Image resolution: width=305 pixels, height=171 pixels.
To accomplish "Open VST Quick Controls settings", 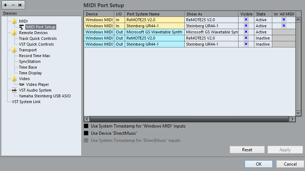I will coord(36,44).
